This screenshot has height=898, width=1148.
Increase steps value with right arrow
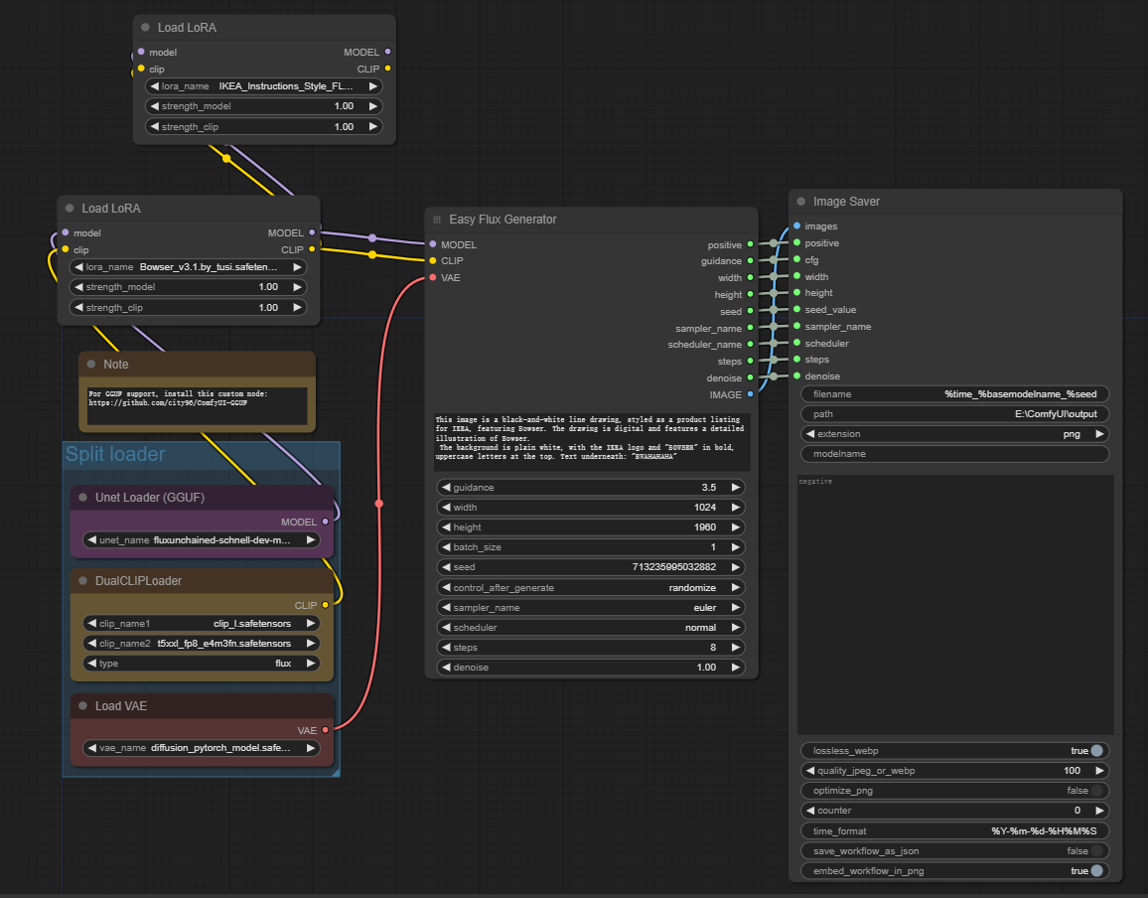coord(736,648)
